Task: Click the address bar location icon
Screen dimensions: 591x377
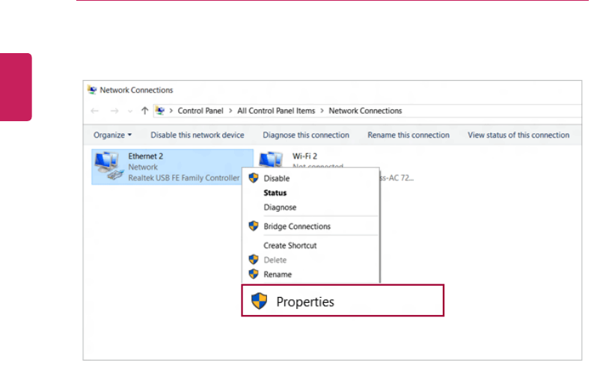Action: pos(160,111)
